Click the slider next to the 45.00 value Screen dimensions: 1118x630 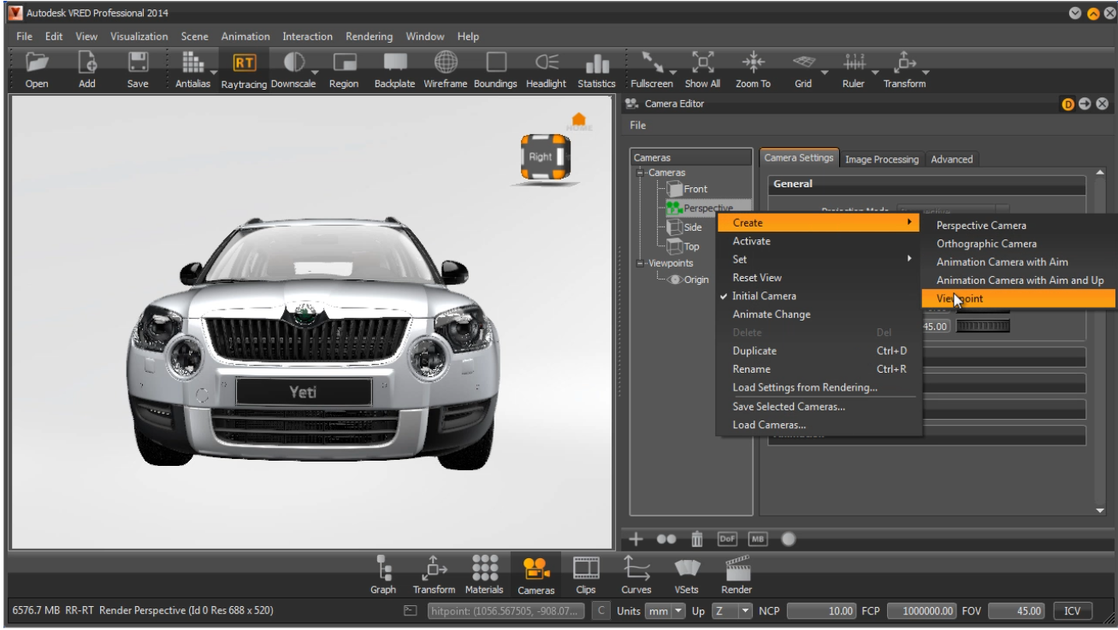(x=983, y=325)
